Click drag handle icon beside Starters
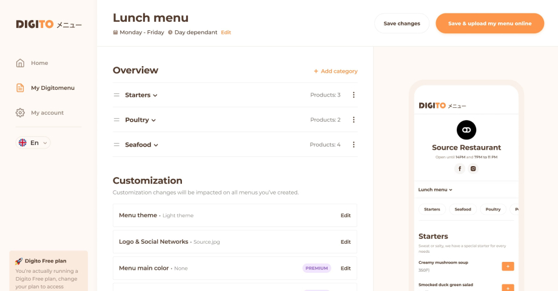558x291 pixels. coord(116,95)
